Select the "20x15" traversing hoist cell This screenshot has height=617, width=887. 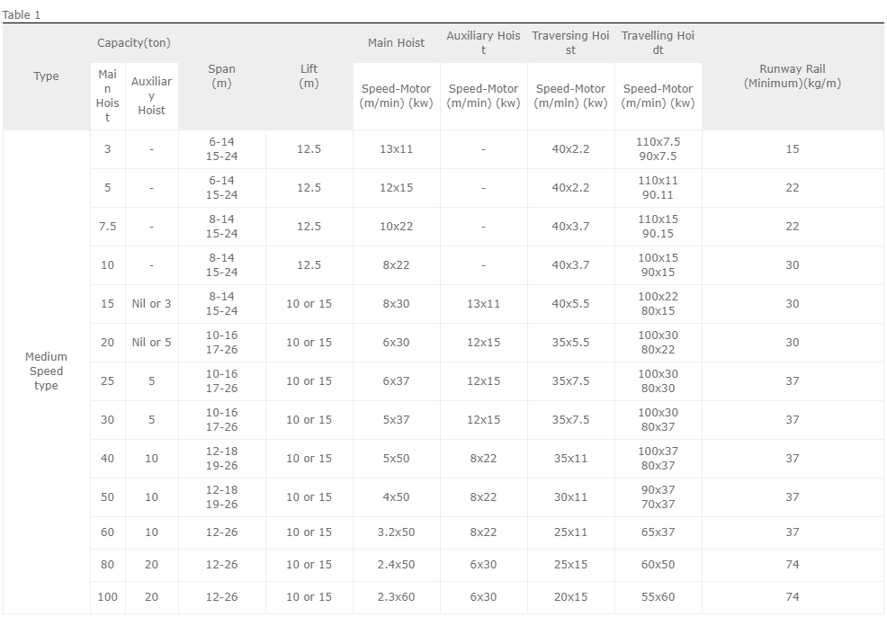[x=570, y=597]
